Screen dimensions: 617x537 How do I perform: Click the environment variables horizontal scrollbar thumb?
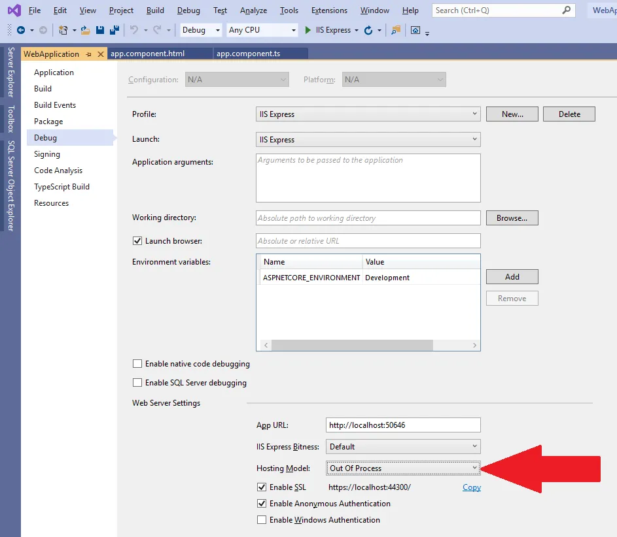click(352, 345)
